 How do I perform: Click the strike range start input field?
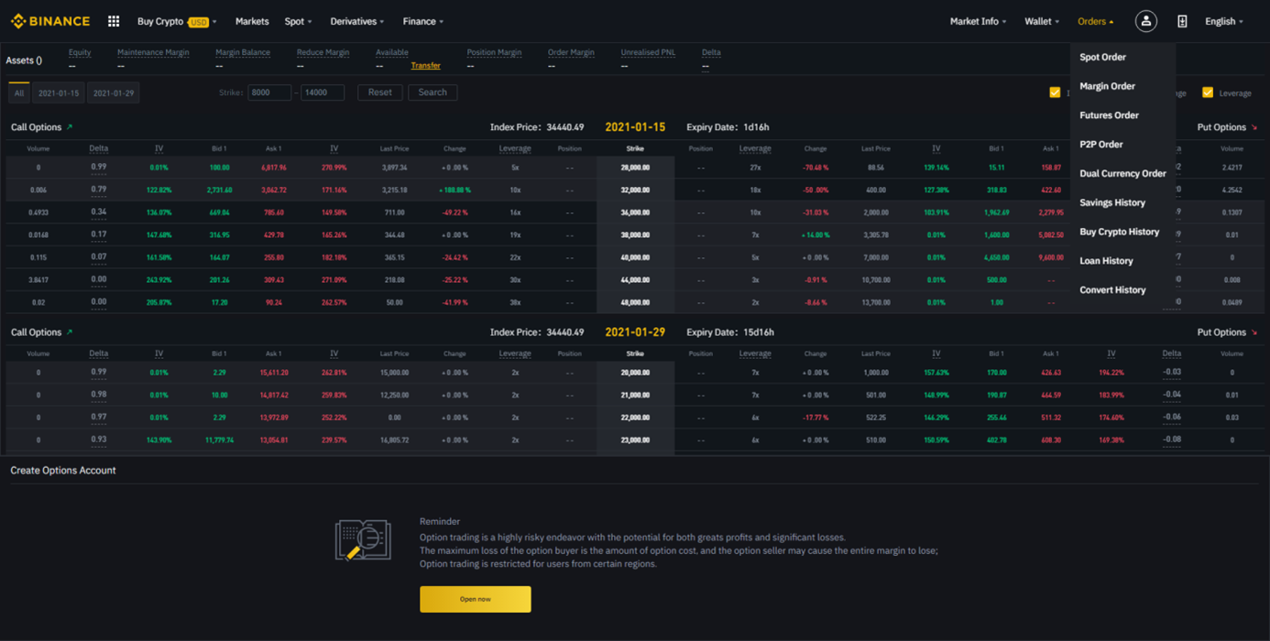point(270,92)
